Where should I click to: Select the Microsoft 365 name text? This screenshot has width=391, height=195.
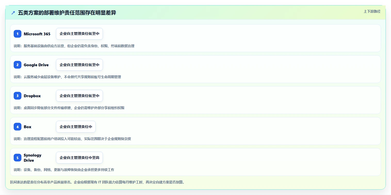[37, 34]
